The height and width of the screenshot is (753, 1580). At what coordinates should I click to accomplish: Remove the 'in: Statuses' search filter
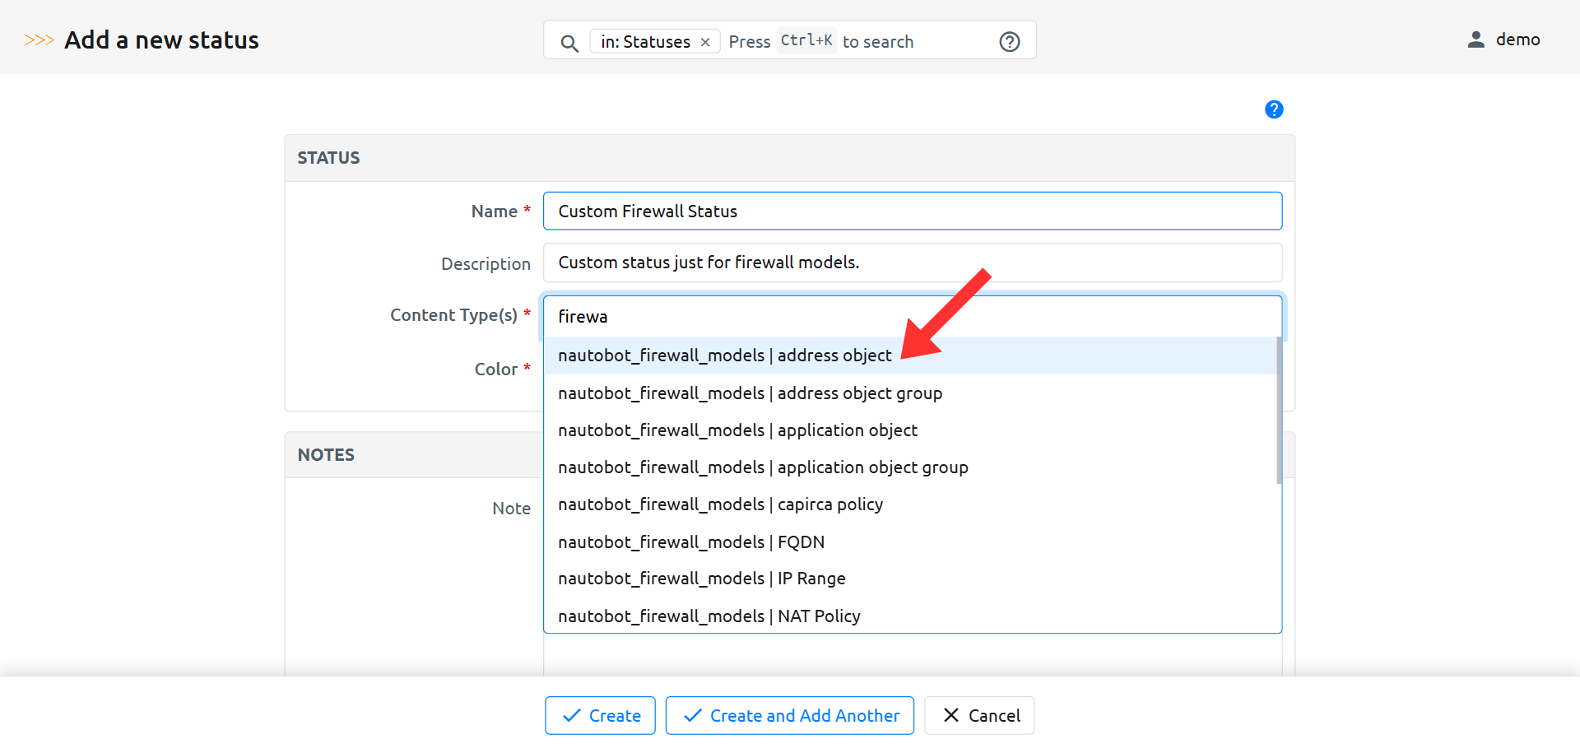pos(705,42)
